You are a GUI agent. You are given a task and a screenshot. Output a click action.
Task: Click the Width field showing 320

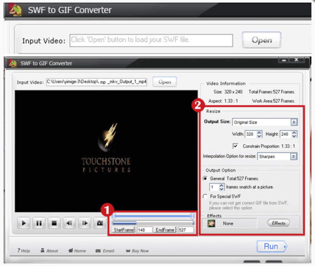[x=251, y=134]
